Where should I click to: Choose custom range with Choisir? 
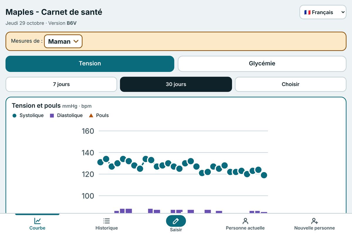(x=290, y=84)
